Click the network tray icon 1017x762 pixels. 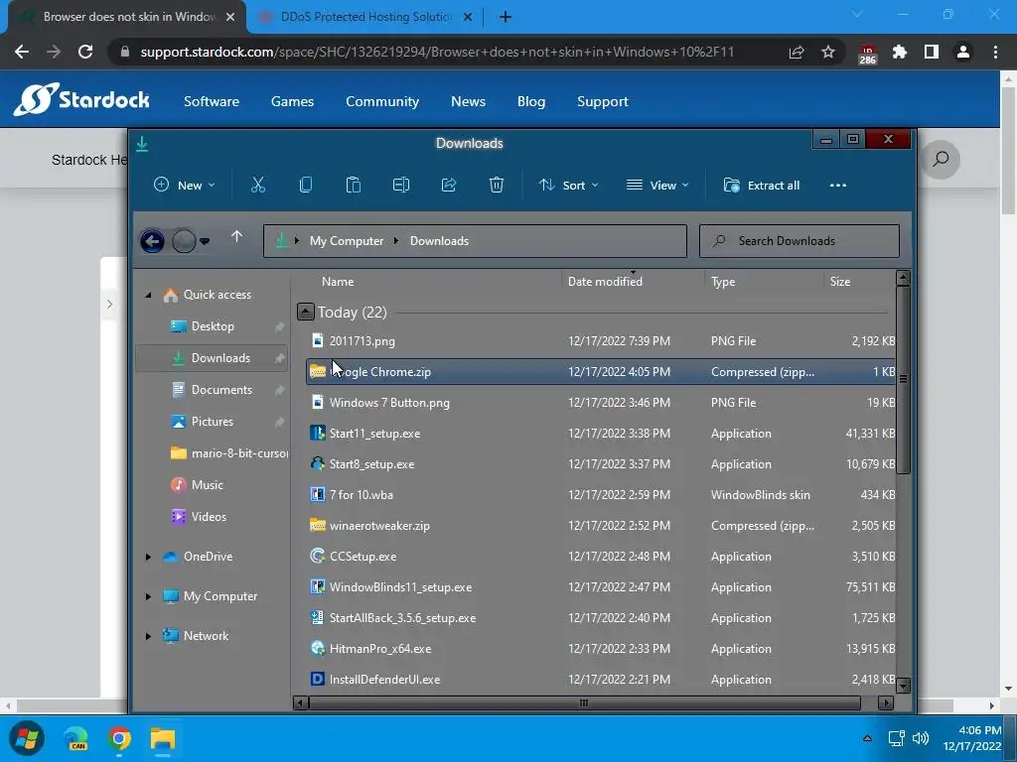(897, 738)
